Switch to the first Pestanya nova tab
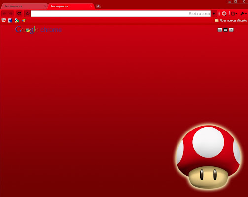 click(x=24, y=6)
